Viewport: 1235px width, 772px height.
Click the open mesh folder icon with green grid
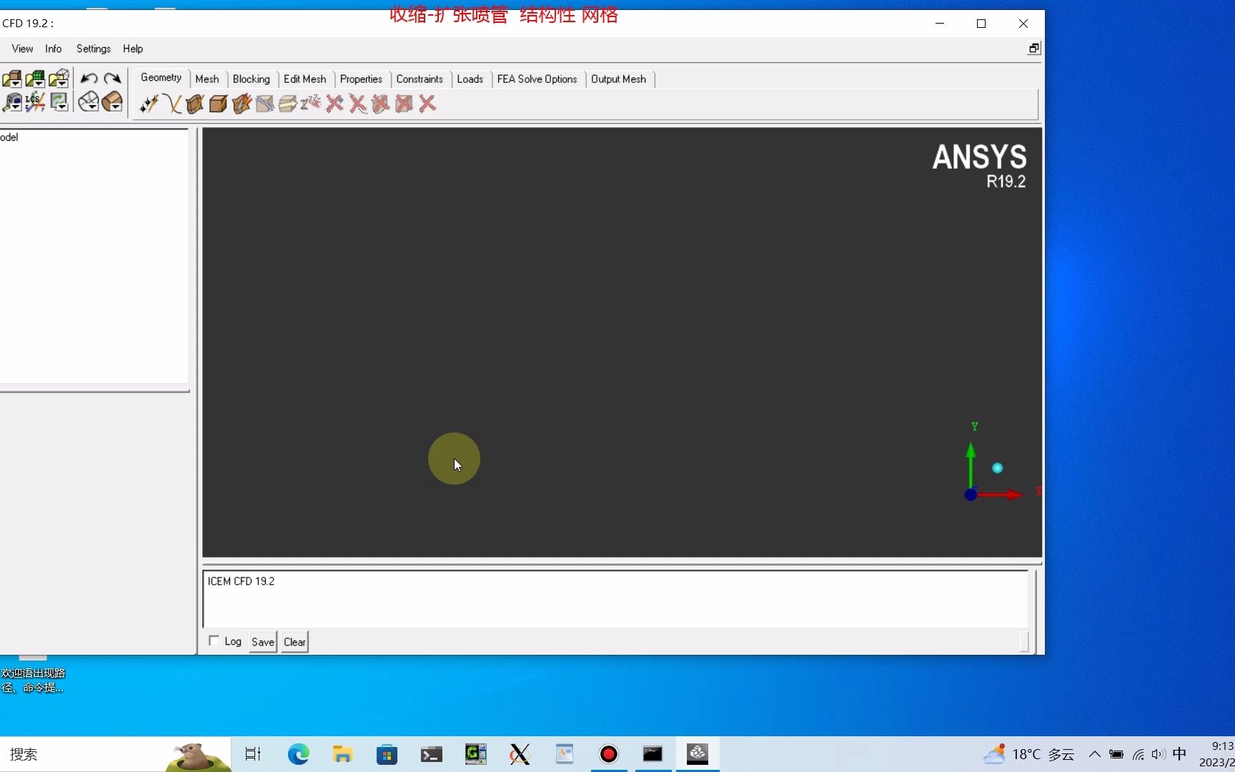click(35, 78)
